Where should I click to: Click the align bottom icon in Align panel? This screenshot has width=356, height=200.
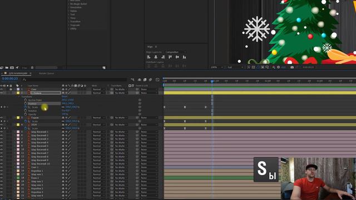coord(184,57)
